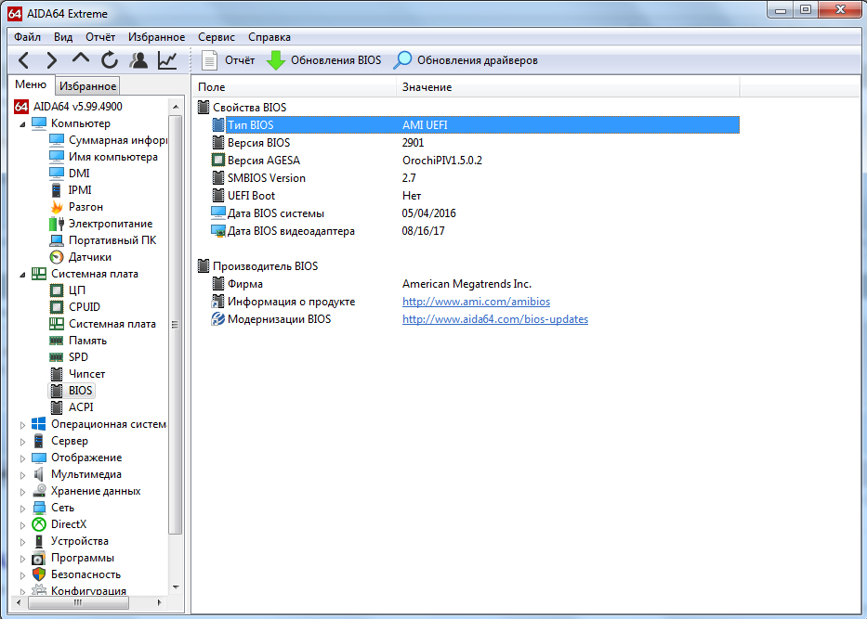Open the aida64.com/bios-updates link
Screen dimensions: 867x619
coord(495,319)
